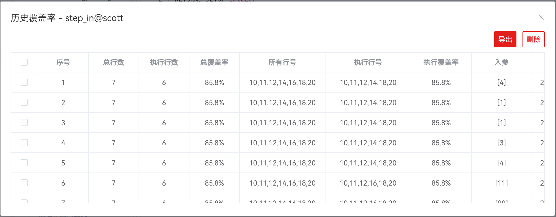This screenshot has width=556, height=217.
Task: Select the checkbox for row 3
Action: 24,122
